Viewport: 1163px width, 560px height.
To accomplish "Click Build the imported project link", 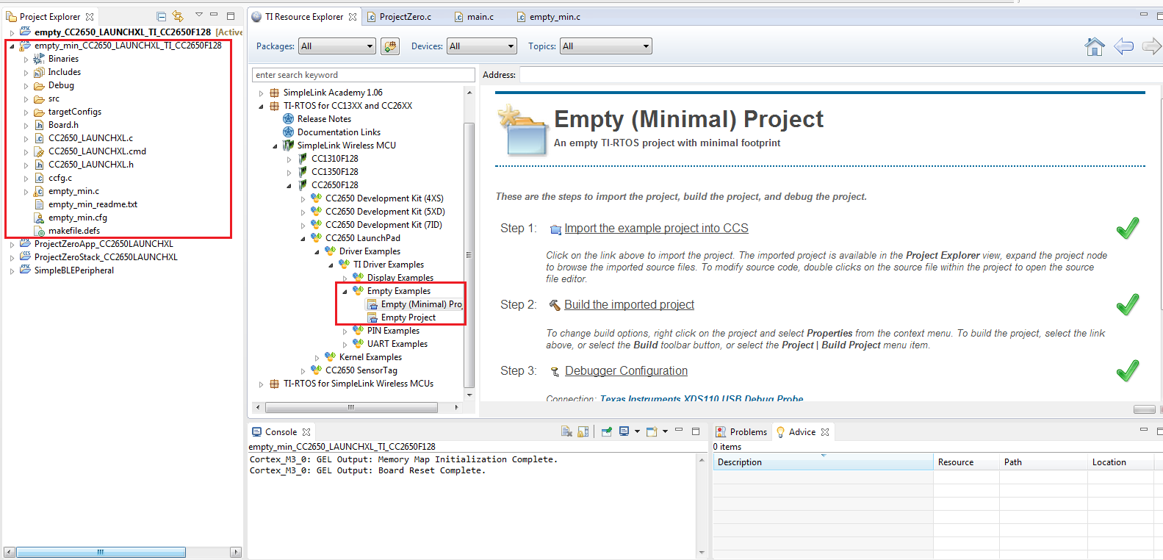I will pos(629,305).
